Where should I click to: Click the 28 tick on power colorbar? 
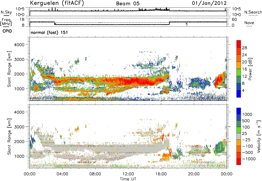(x=244, y=48)
